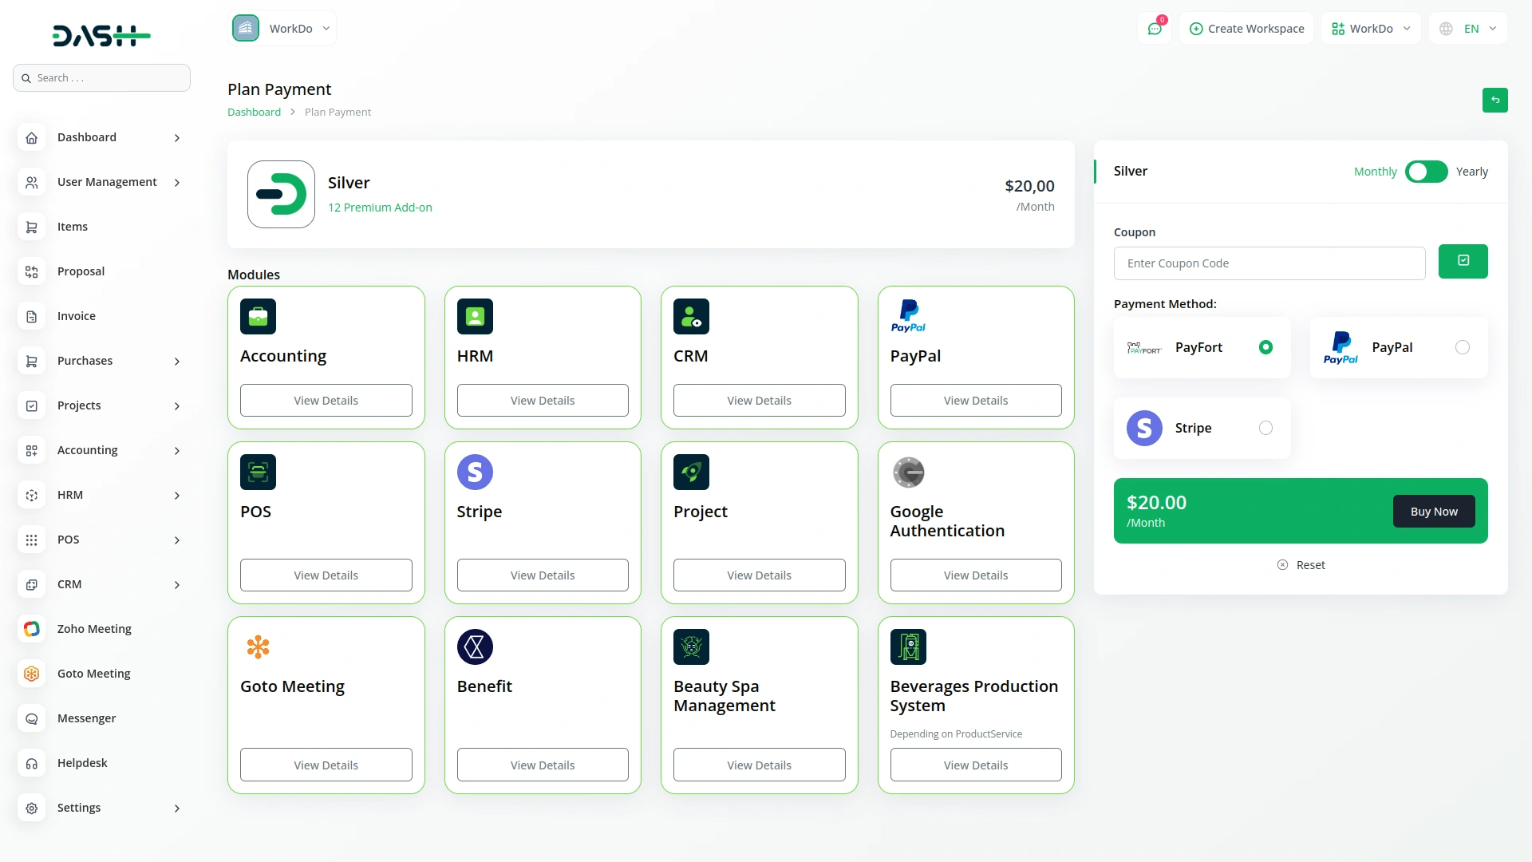Select the CRM module icon
This screenshot has height=862, width=1532.
point(691,316)
